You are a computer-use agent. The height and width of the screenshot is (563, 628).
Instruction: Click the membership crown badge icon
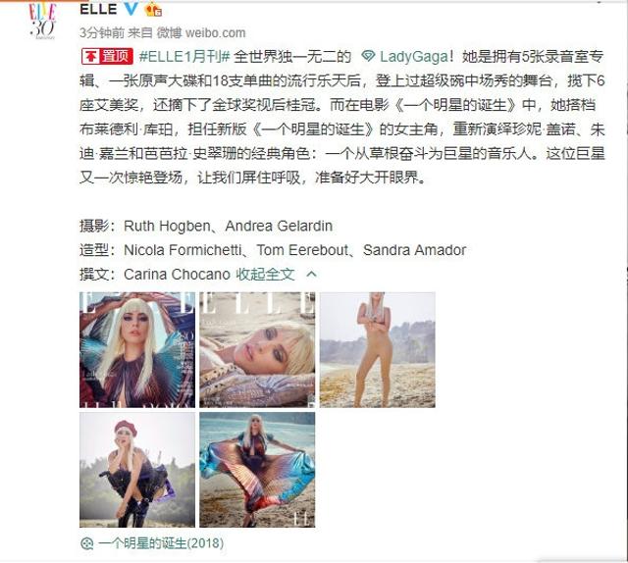point(153,9)
